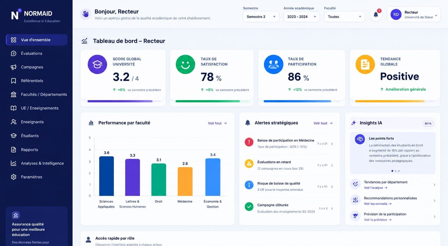Click the green checkmark for closed campaign

(249, 207)
